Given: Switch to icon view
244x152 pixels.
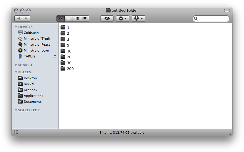Looking at the screenshot, I should pos(61,19).
